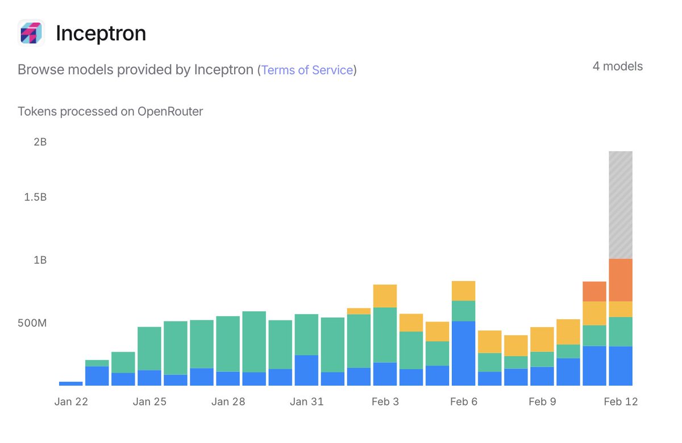
Task: Click the 'Jan 22' x-axis label
Action: click(x=71, y=402)
